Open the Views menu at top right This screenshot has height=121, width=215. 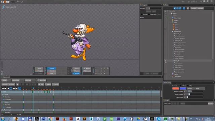tap(194, 2)
